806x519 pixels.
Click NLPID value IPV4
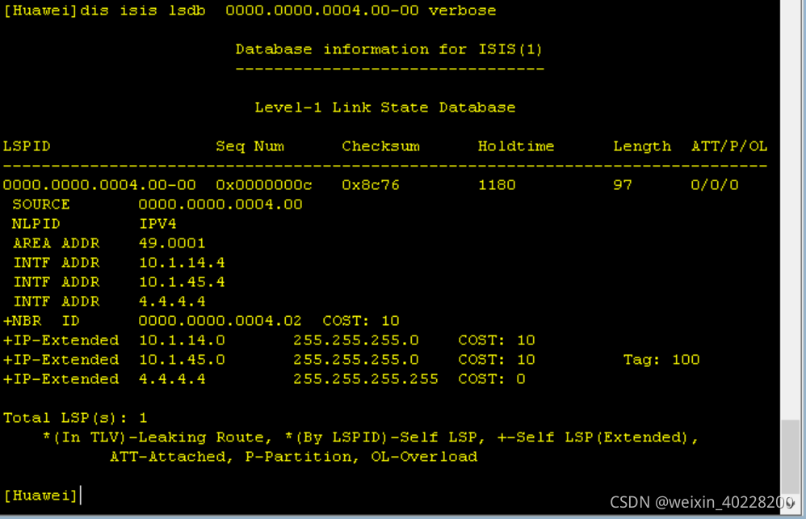click(157, 224)
